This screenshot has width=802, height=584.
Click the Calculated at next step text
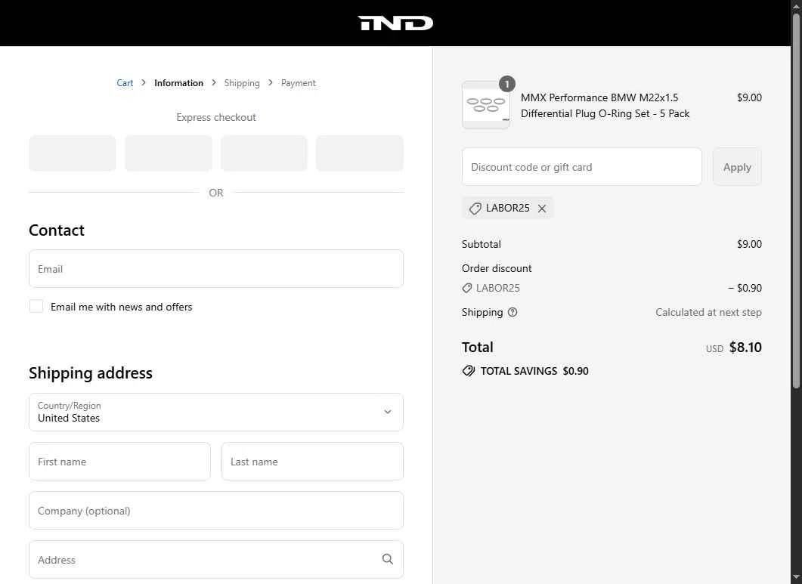pyautogui.click(x=708, y=312)
